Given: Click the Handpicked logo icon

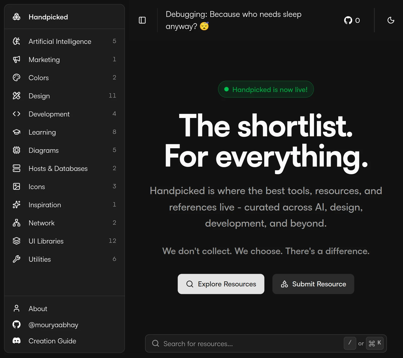Looking at the screenshot, I should (x=17, y=17).
